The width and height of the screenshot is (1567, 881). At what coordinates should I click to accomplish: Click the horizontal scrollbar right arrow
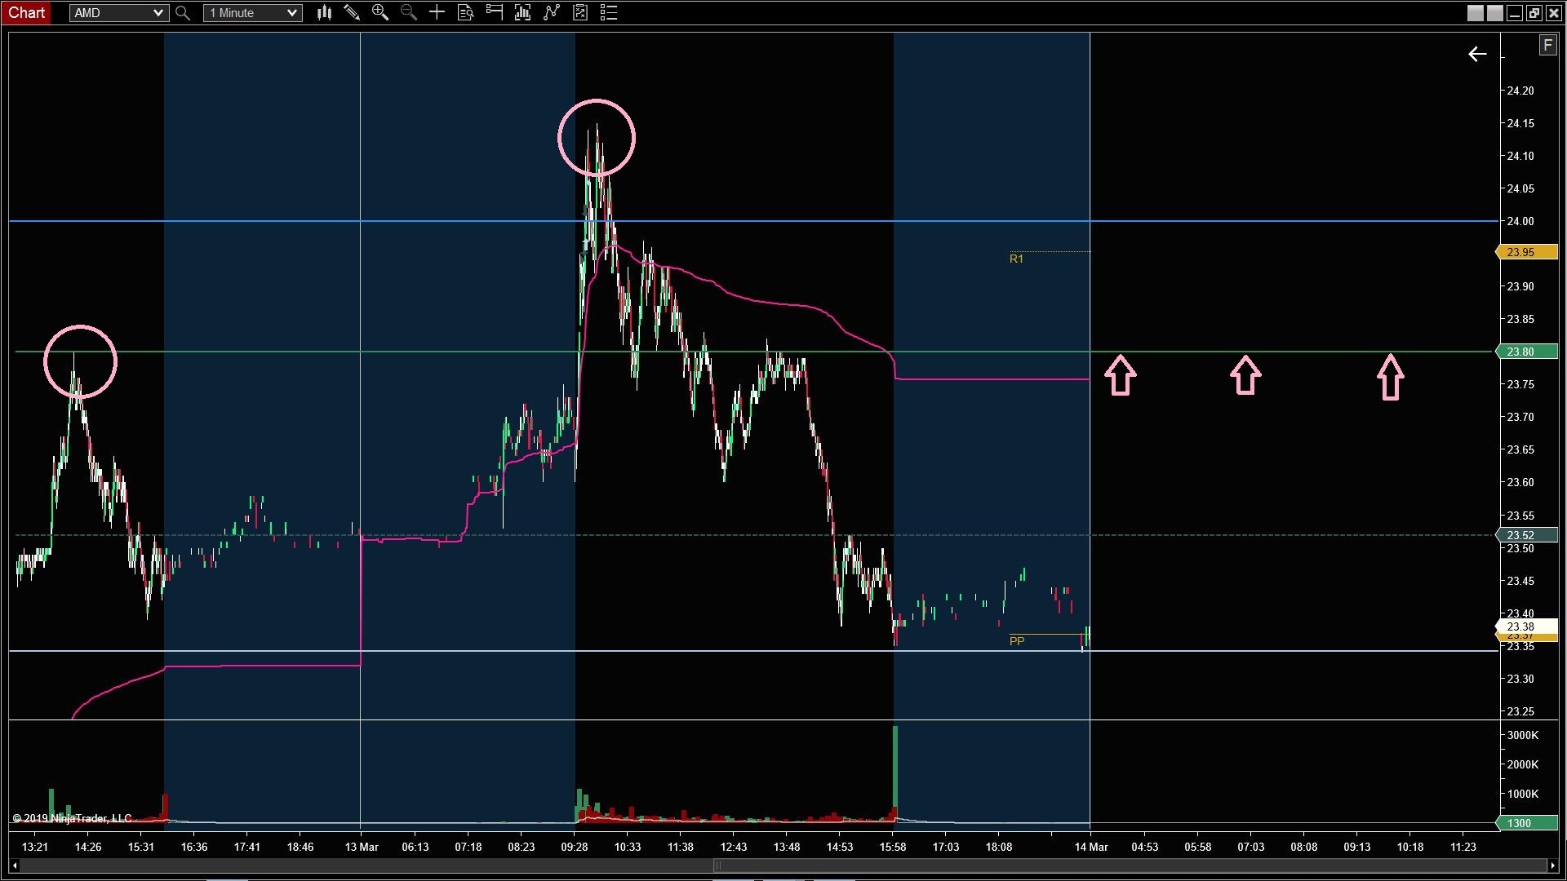point(1552,866)
